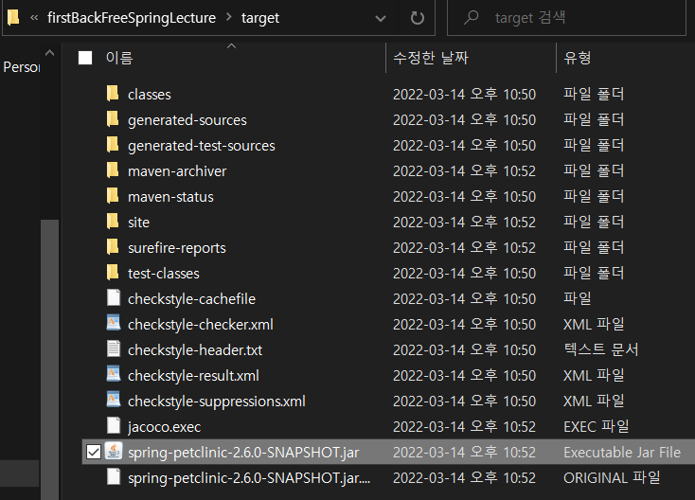This screenshot has width=695, height=500.
Task: Select surefire-reports folder name
Action: coord(177,248)
